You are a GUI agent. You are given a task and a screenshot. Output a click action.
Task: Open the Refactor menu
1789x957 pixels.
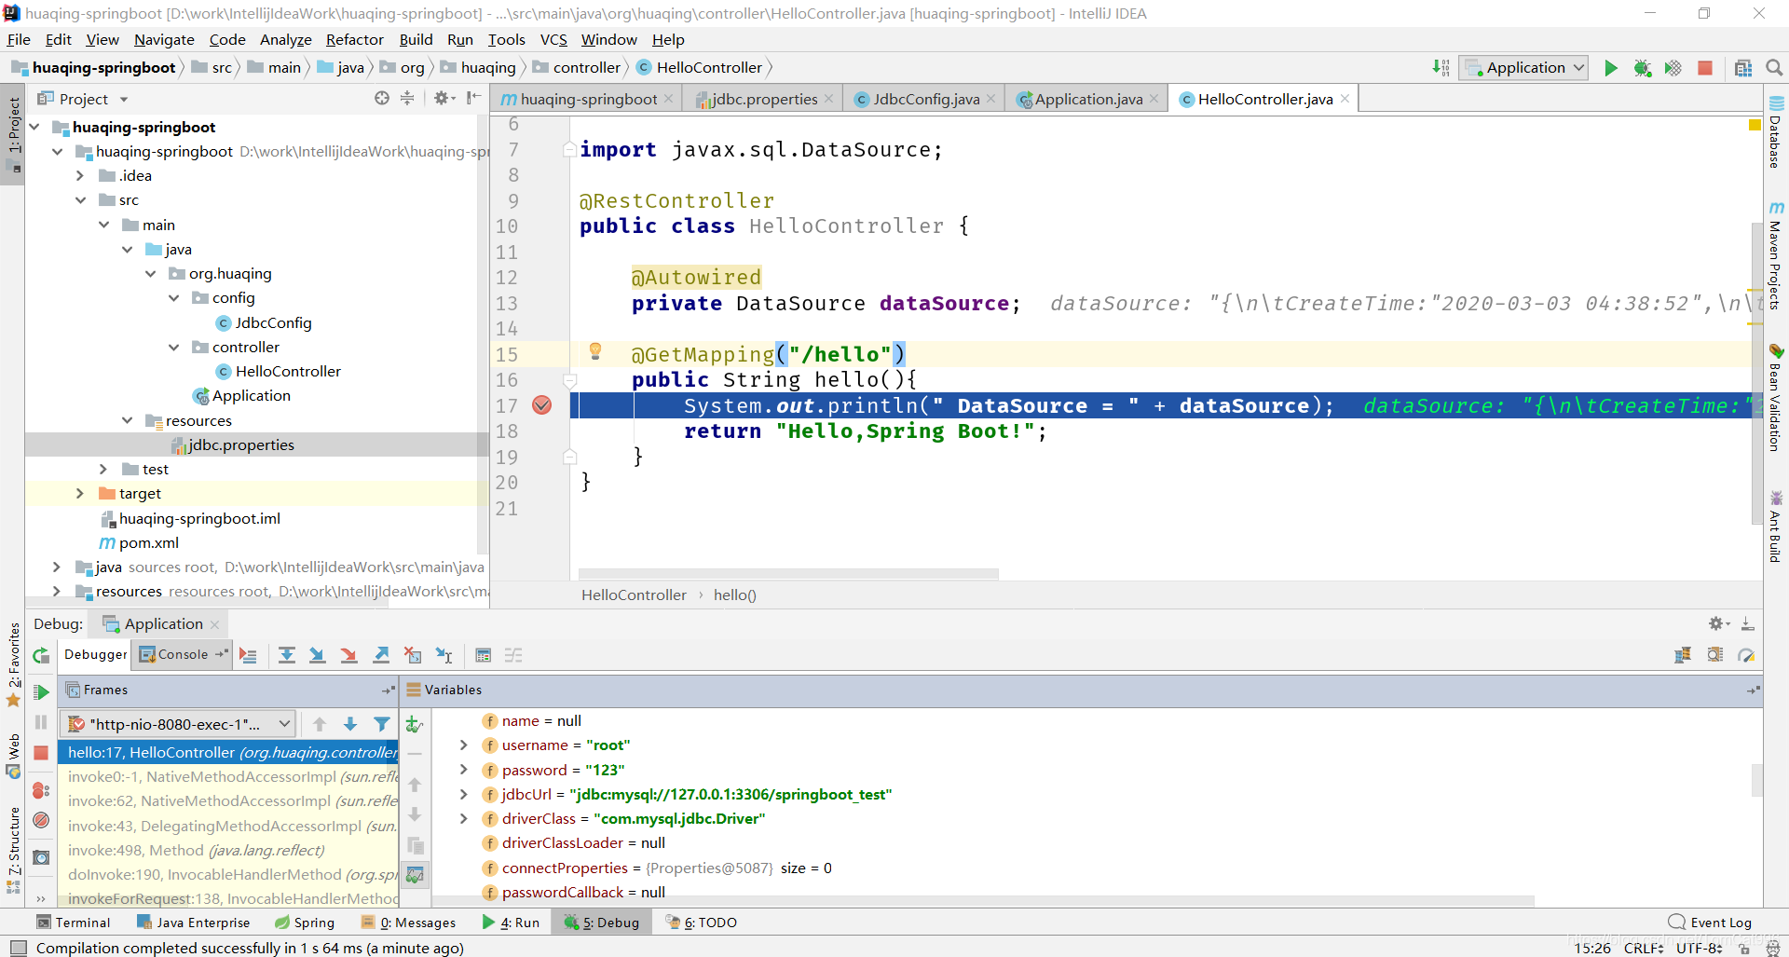[x=354, y=39]
